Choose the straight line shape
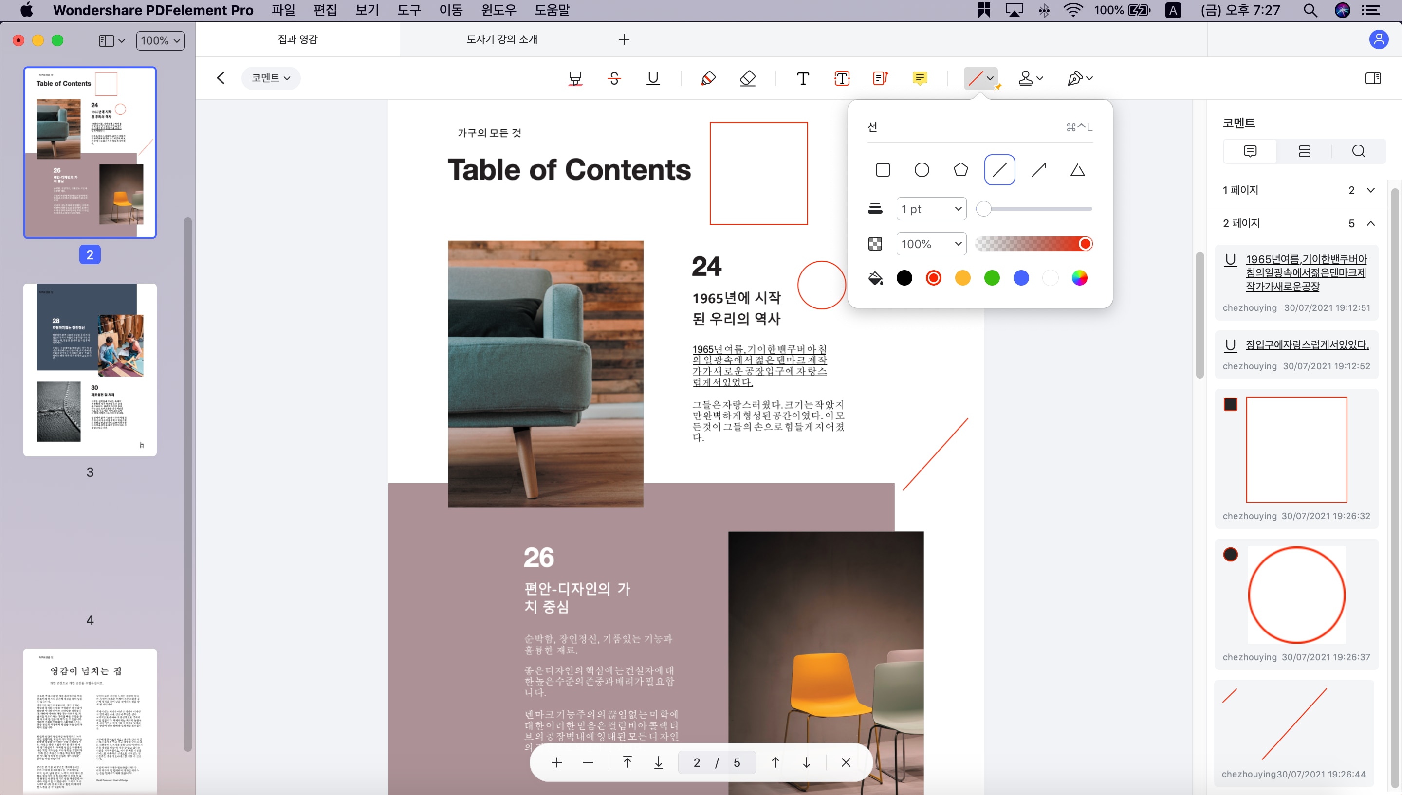 click(x=999, y=170)
